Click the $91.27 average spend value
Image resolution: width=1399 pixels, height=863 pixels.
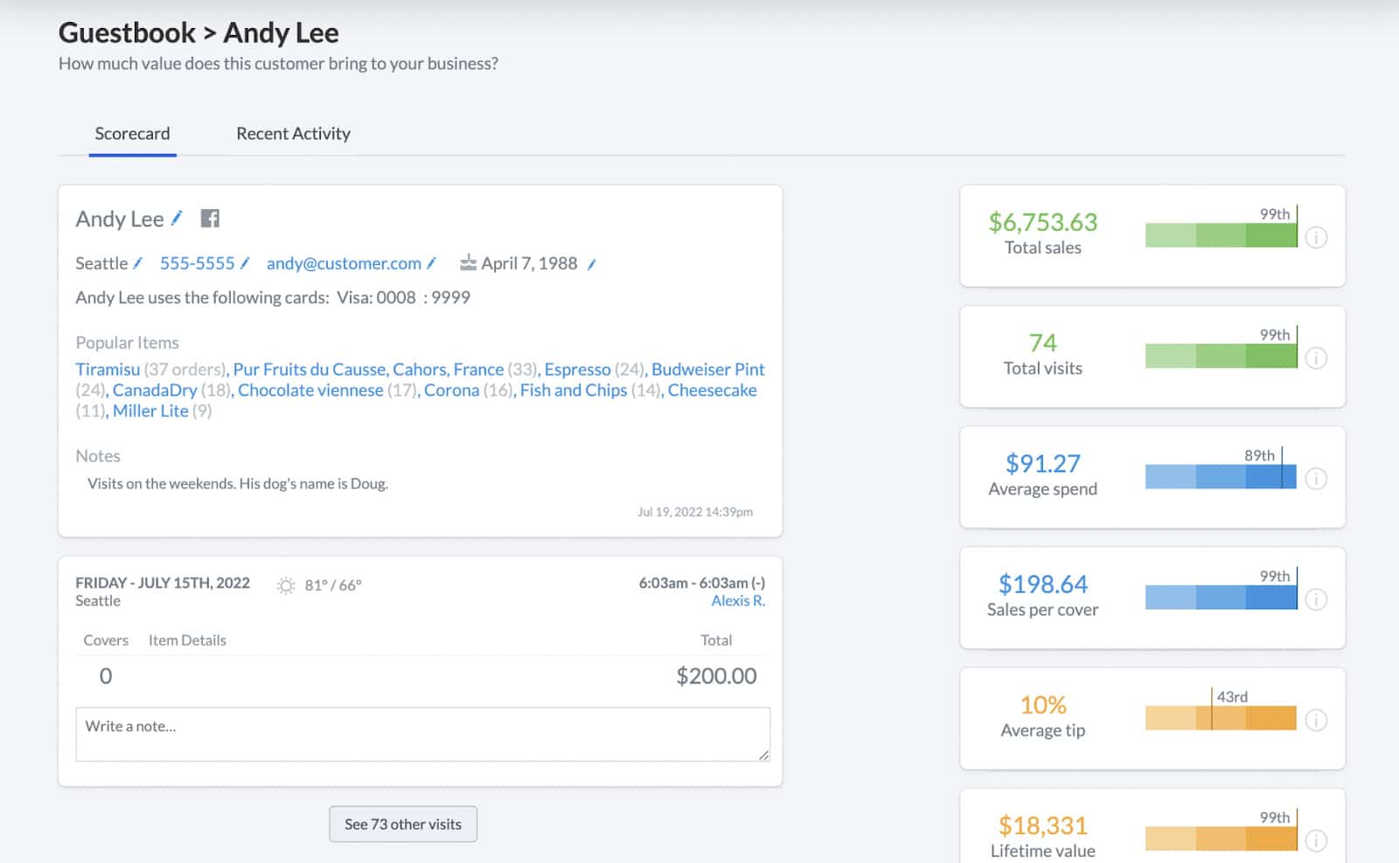(1043, 463)
